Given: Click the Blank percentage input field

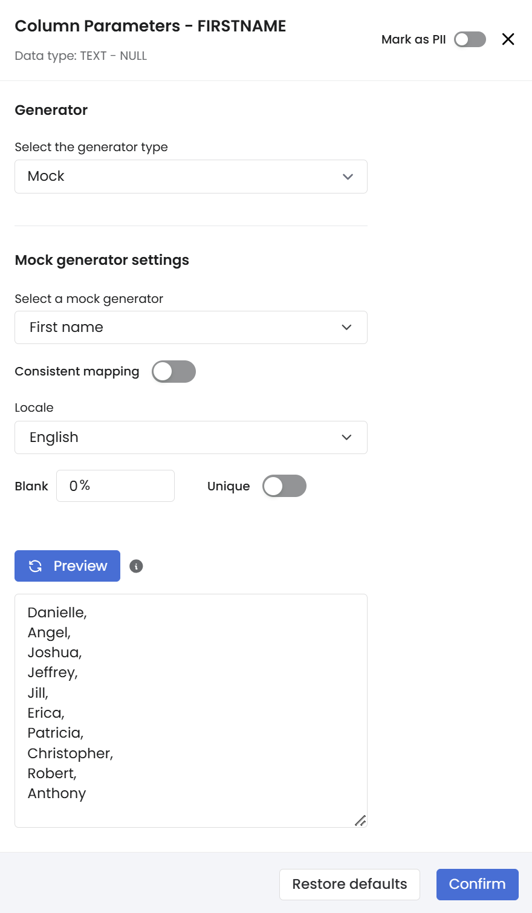Looking at the screenshot, I should [115, 486].
